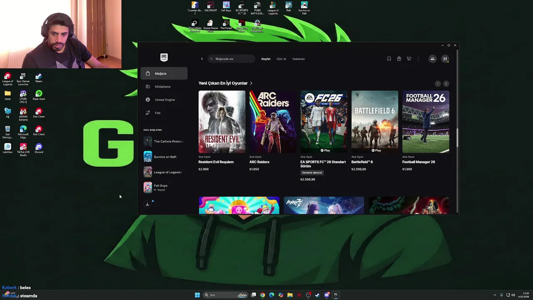Open the Fall Guys promo banner
This screenshot has height=300, width=533.
tap(239, 205)
